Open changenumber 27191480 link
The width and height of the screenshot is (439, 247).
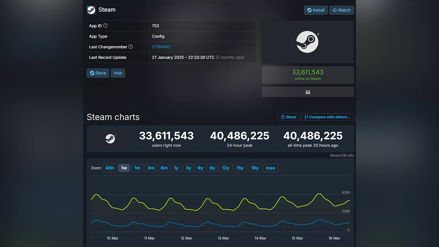161,47
